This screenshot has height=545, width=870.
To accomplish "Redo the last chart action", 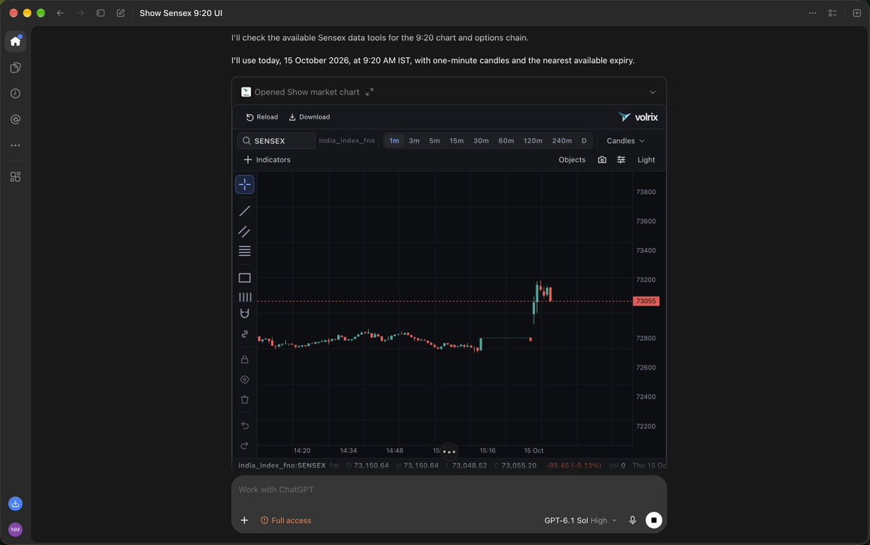I will coord(244,445).
